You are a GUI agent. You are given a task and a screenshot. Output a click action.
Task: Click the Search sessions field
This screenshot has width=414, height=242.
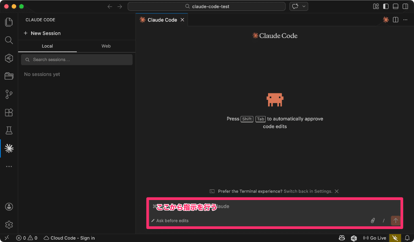tap(76, 60)
